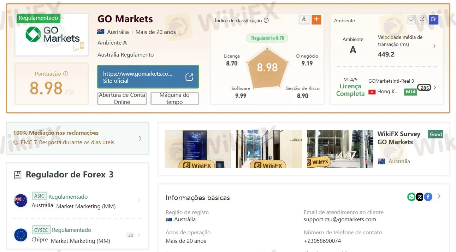Click the Gestão de Risco 8.90 score
456x252 pixels.
click(x=303, y=92)
